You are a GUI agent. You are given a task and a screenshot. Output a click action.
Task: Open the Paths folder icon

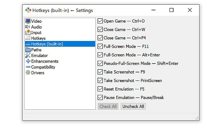click(28, 50)
